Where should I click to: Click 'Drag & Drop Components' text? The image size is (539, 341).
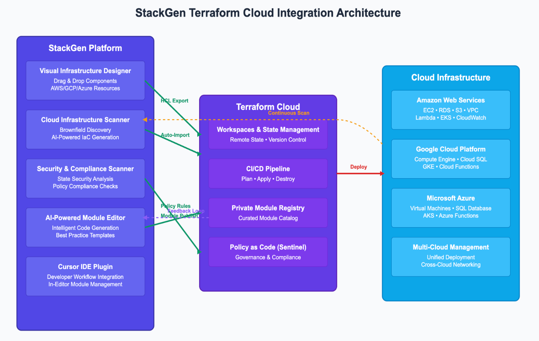tap(85, 81)
